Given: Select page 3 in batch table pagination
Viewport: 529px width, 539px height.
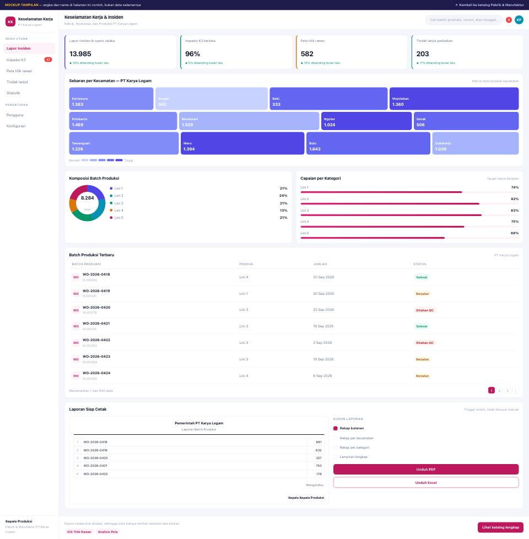Looking at the screenshot, I should (x=508, y=391).
